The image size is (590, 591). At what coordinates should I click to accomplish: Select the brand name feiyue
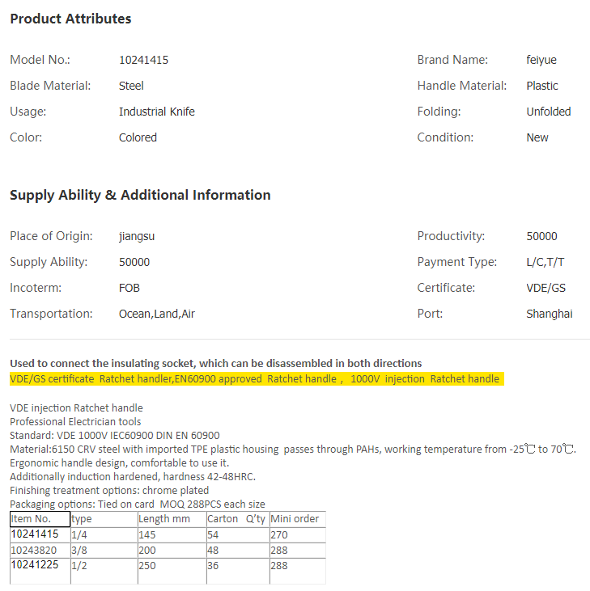point(541,60)
